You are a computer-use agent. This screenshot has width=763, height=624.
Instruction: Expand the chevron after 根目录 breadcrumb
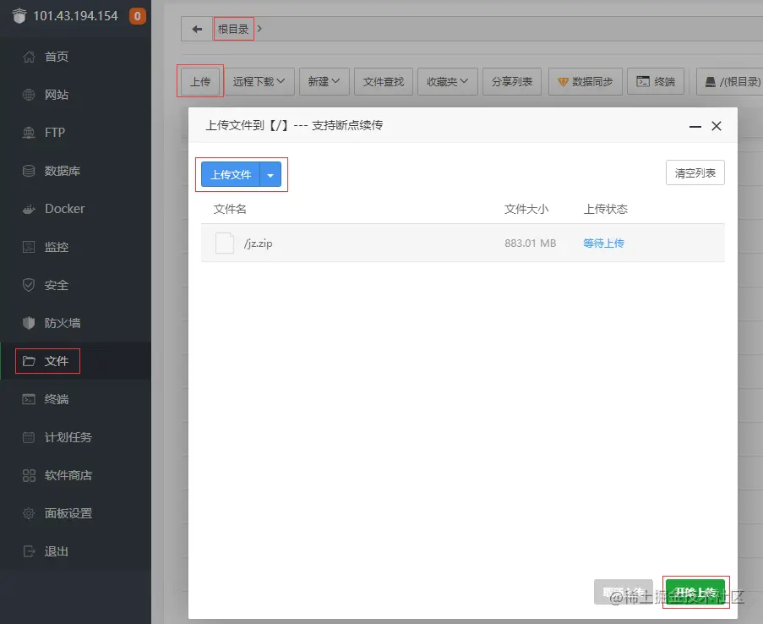(x=259, y=29)
